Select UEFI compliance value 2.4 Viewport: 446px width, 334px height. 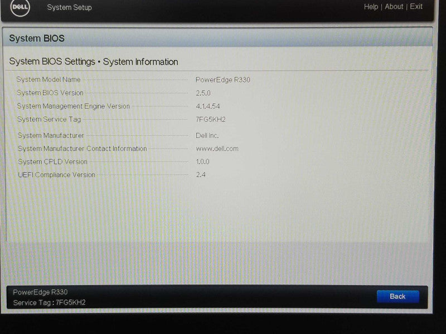click(x=201, y=175)
